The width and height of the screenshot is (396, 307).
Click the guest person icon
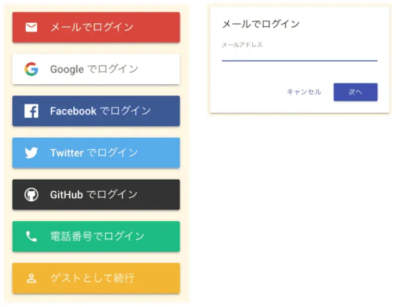[x=31, y=279]
